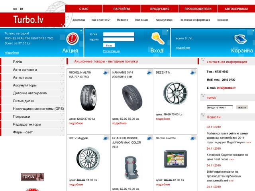Open the О НАС tab
Screen dimensions: 255x191
(84, 9)
